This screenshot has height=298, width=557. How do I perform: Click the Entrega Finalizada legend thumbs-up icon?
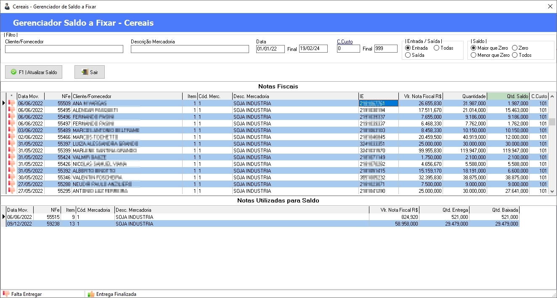coord(91,294)
